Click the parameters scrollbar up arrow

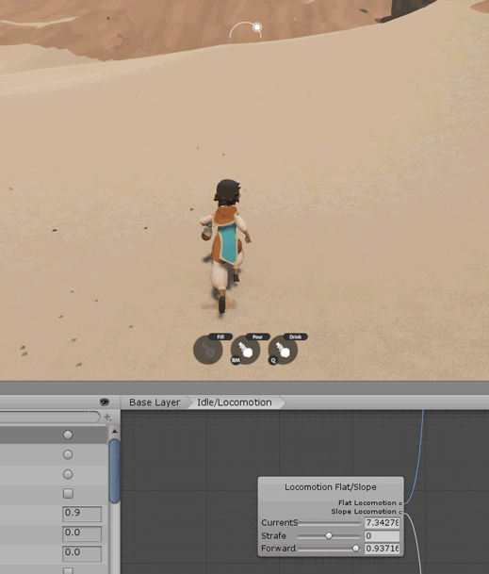coord(115,432)
